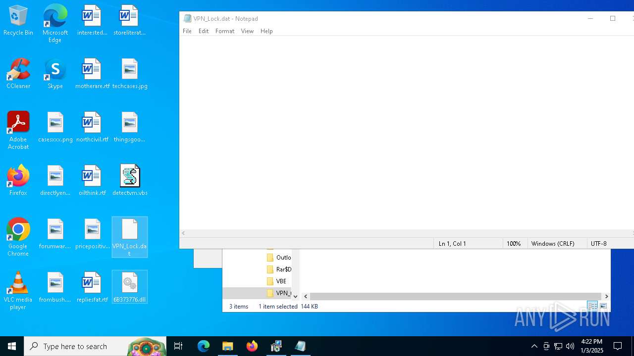634x356 pixels.
Task: Click Notepad horizontal scrollbar left arrow
Action: click(184, 233)
